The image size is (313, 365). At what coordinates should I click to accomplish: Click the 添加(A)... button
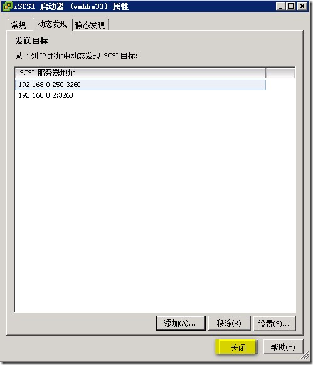click(181, 323)
